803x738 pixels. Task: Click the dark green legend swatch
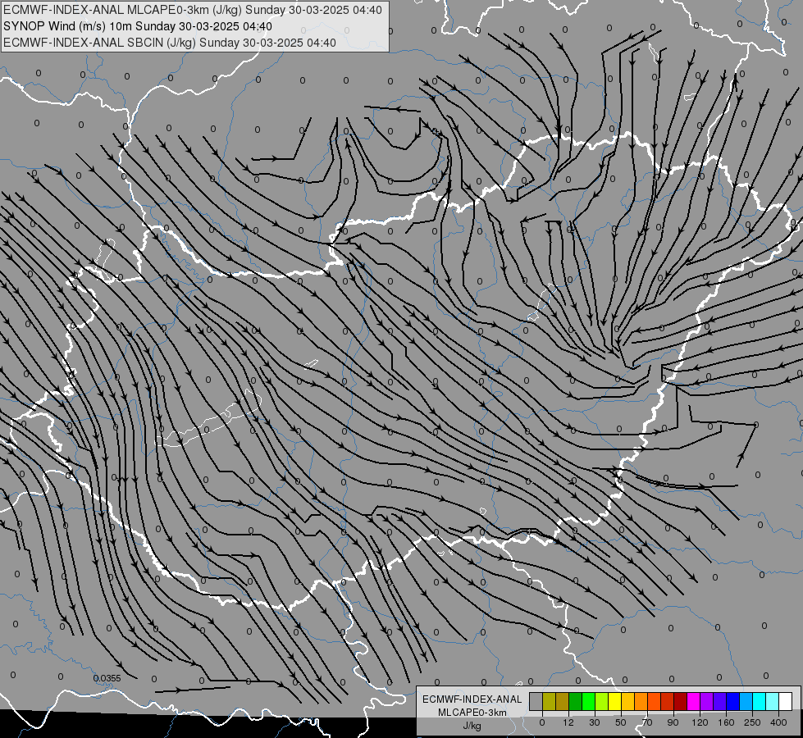(575, 701)
